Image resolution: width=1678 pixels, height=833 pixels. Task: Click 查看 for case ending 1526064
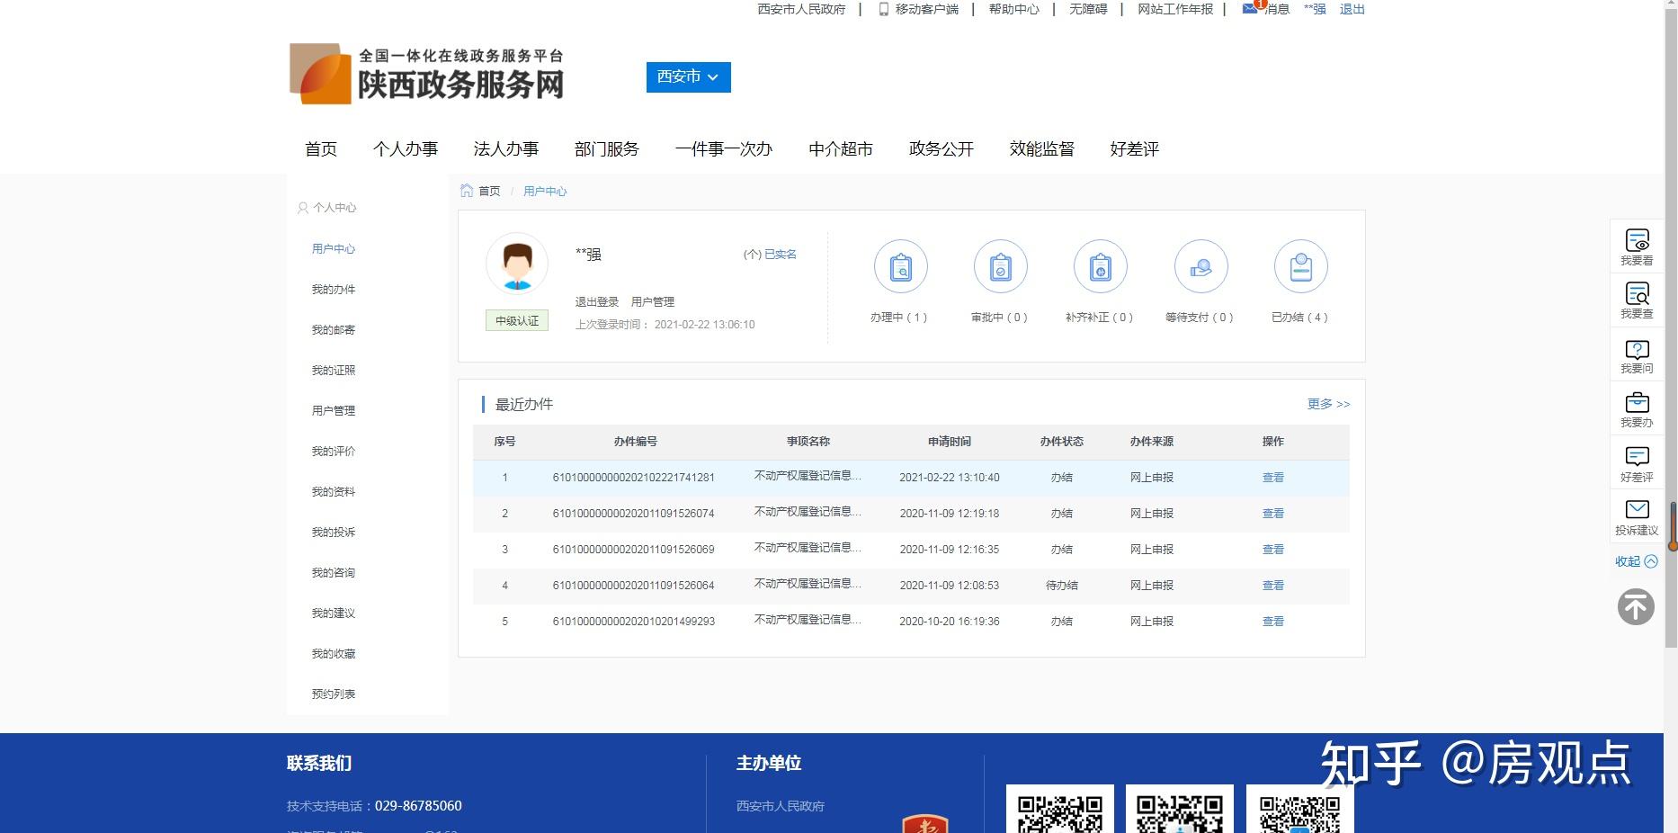click(1273, 586)
